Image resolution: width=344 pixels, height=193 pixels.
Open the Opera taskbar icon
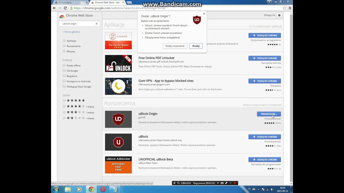tap(103, 190)
